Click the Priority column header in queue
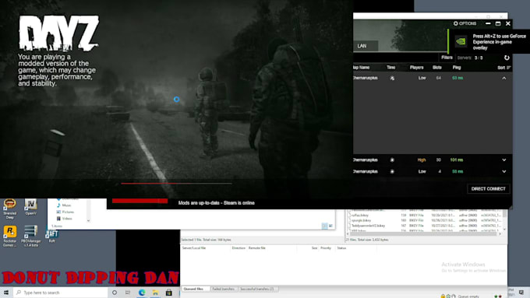 [x=326, y=248]
